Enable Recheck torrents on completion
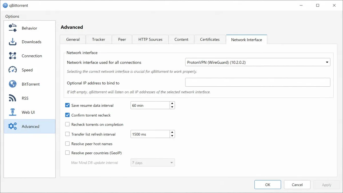343x193 pixels. (67, 124)
